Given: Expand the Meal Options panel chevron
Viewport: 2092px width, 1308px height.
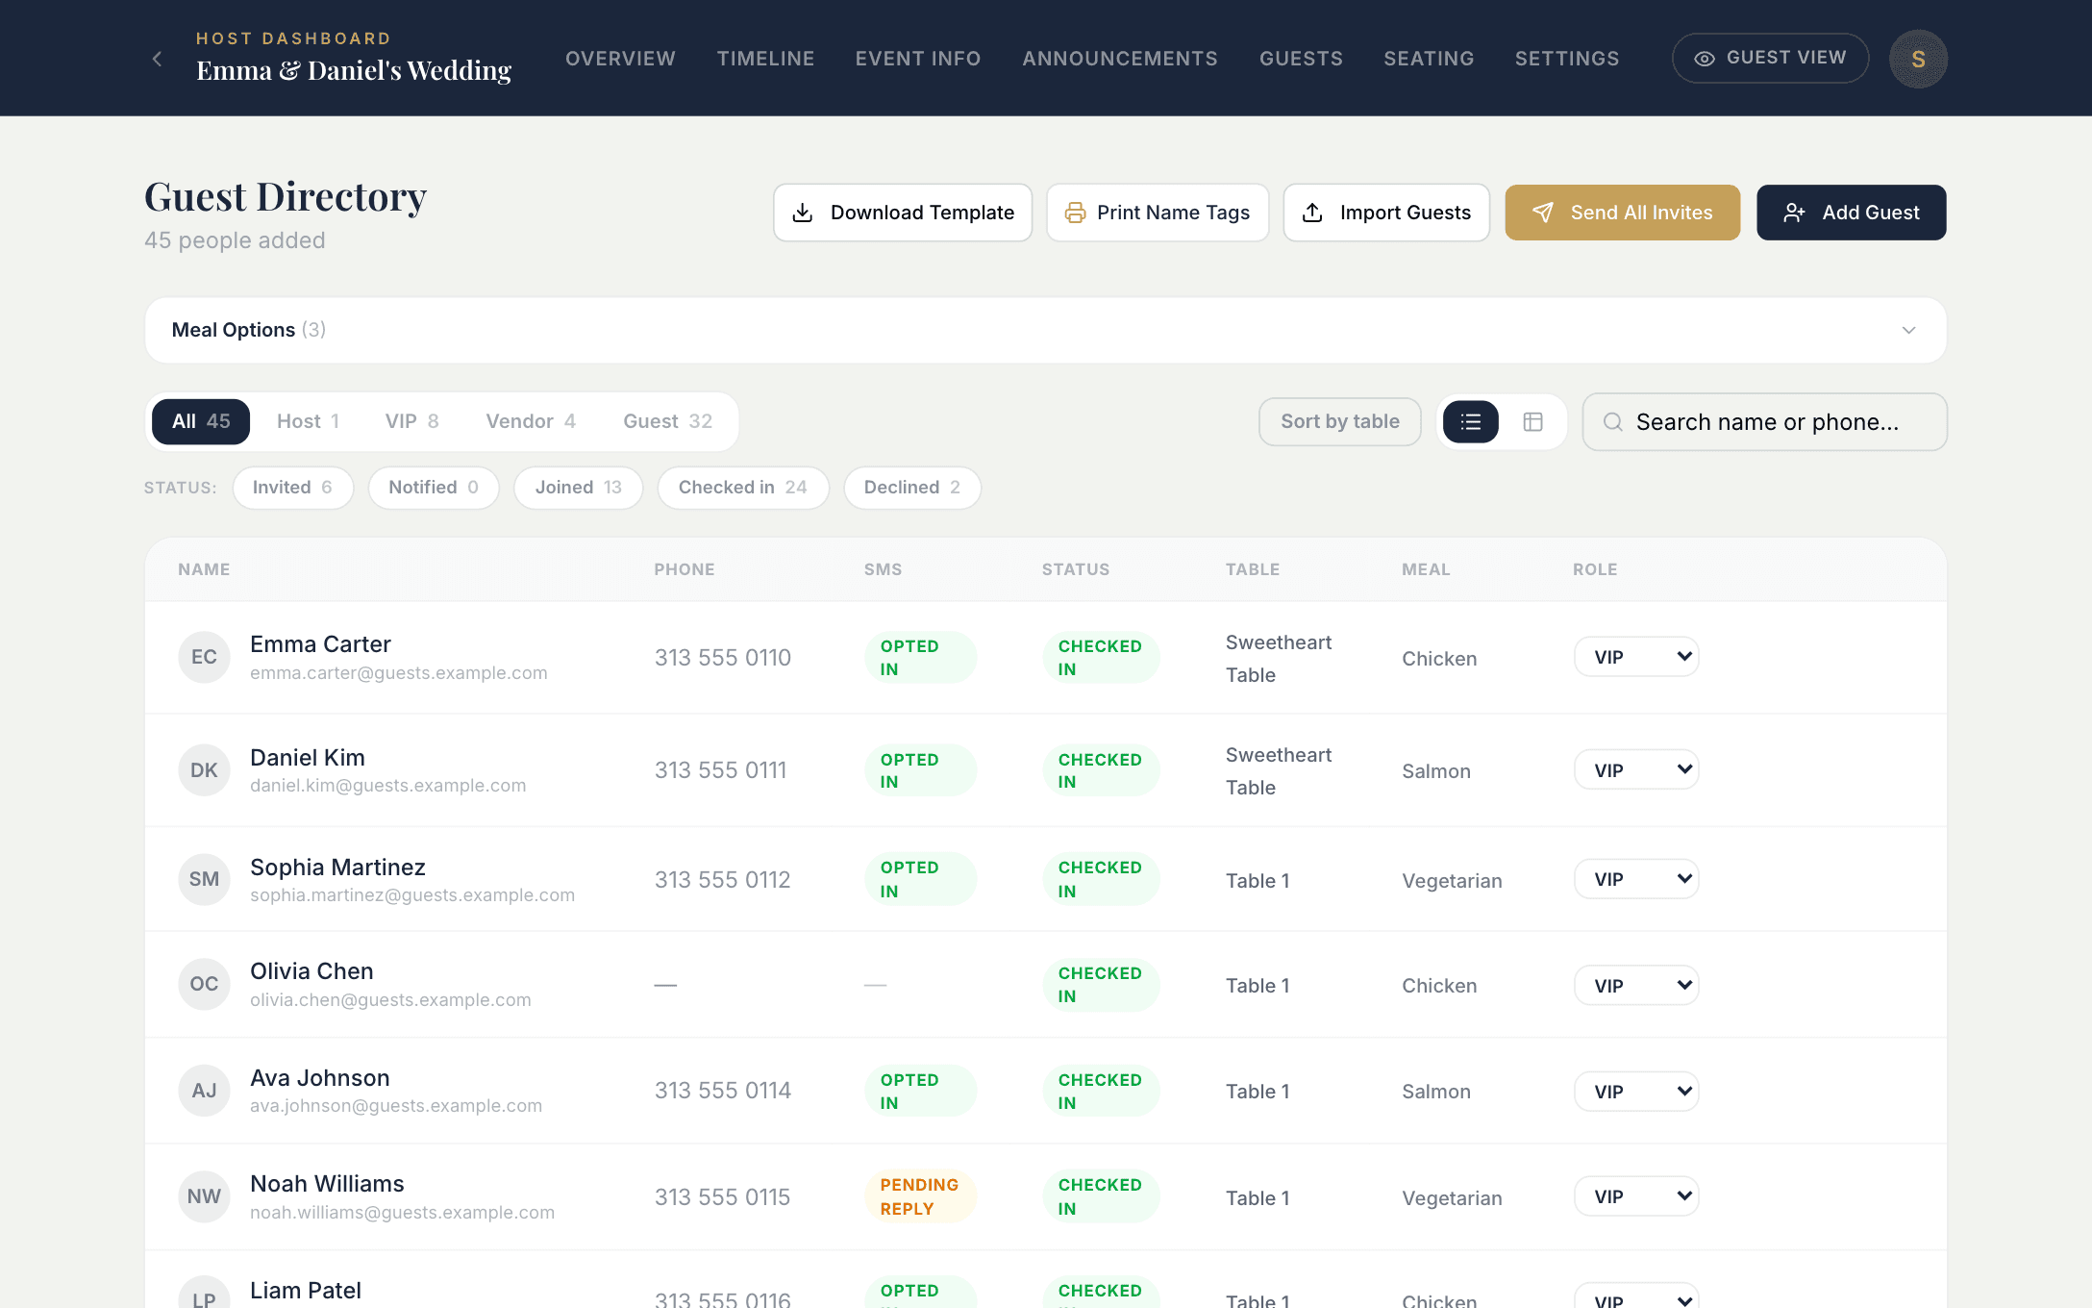Looking at the screenshot, I should pyautogui.click(x=1908, y=330).
